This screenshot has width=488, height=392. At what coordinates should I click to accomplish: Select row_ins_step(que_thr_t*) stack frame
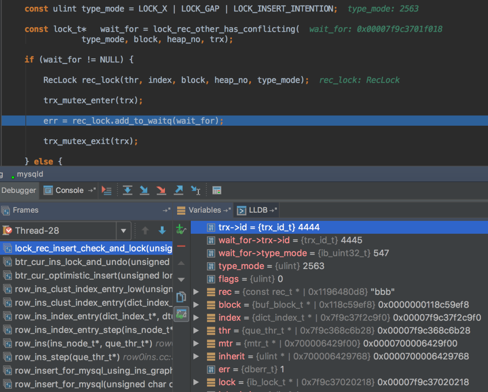86,357
